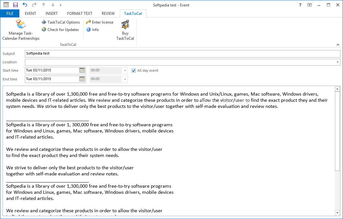The height and width of the screenshot is (219, 343).
Task: Open the FORMAT TEXT tab
Action: 80,13
